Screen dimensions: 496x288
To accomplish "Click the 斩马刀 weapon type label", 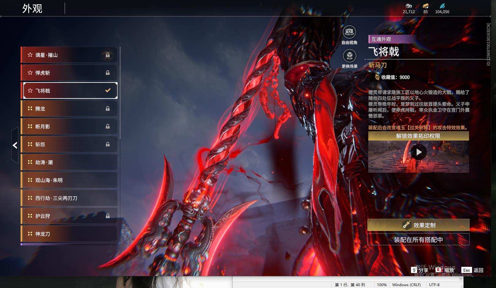I will (378, 65).
